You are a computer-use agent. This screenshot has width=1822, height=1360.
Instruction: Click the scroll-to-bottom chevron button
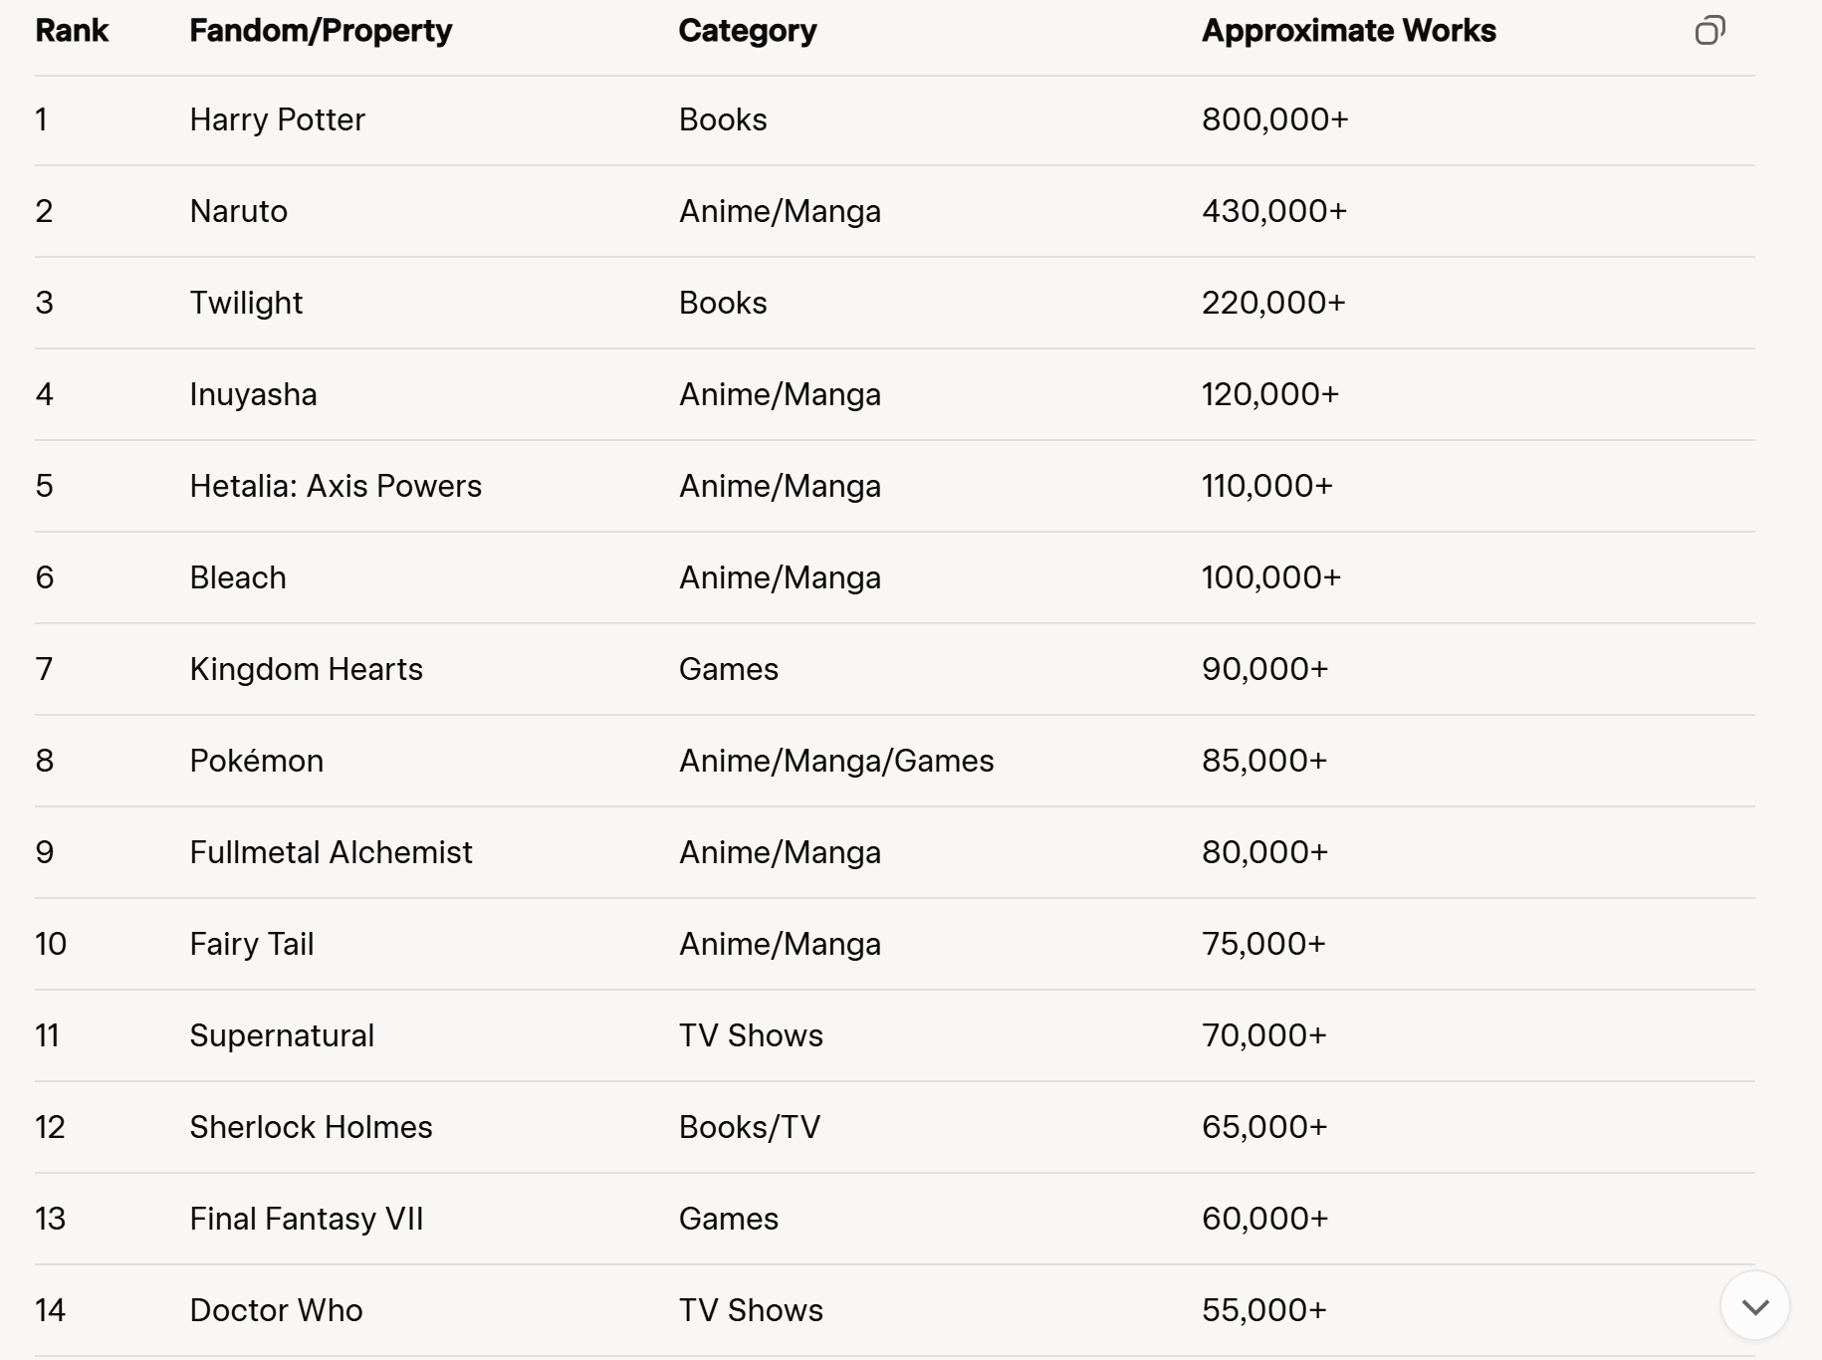tap(1755, 1306)
